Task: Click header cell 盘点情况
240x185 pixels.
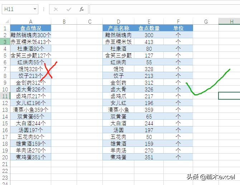Action: (30, 28)
